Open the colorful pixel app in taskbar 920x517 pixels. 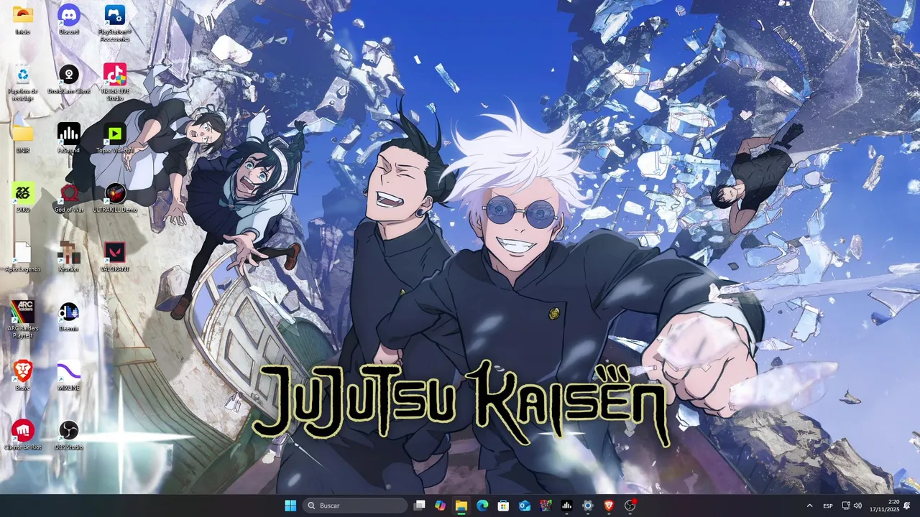[546, 506]
